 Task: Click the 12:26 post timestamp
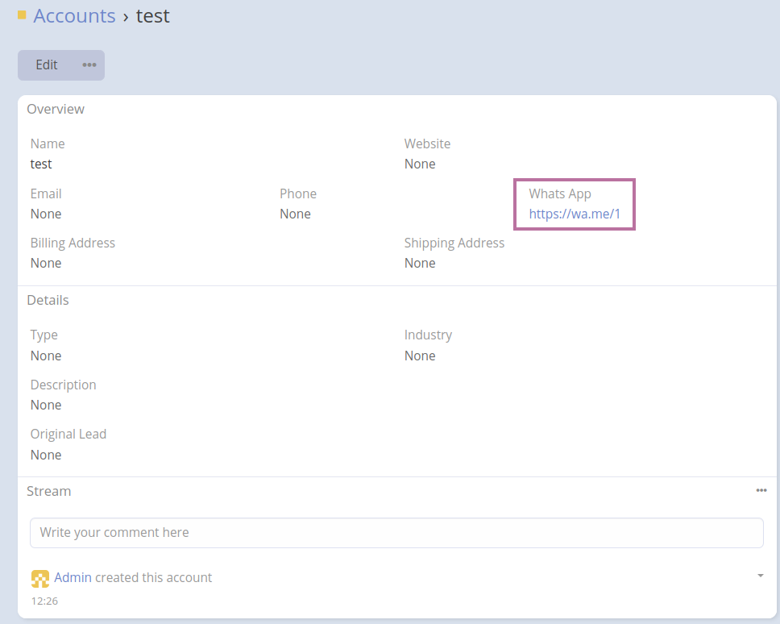click(44, 601)
